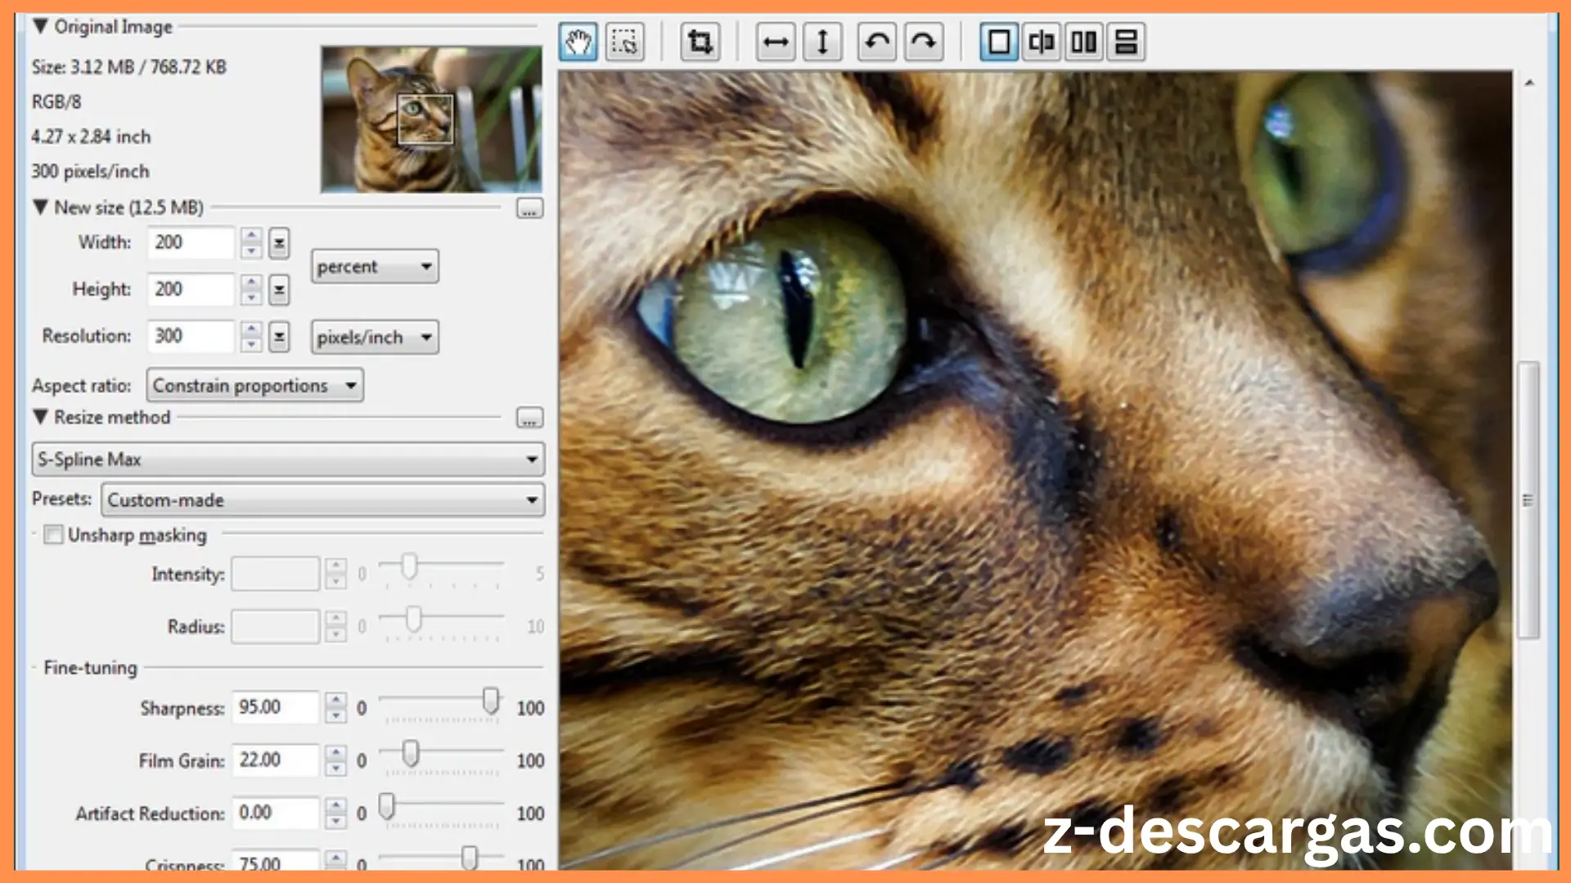Click the Width stepper arrows
Viewport: 1571px width, 883px height.
(251, 243)
